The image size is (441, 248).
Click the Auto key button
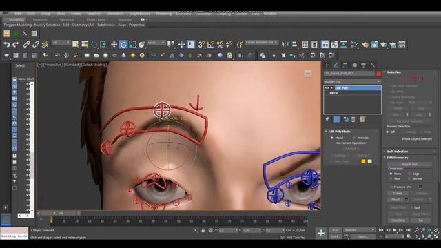click(x=335, y=230)
